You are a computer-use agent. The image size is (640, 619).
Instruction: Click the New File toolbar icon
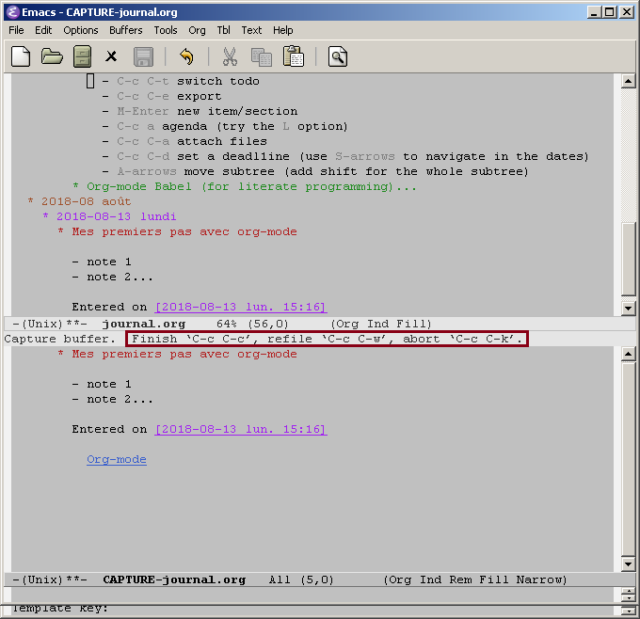21,56
